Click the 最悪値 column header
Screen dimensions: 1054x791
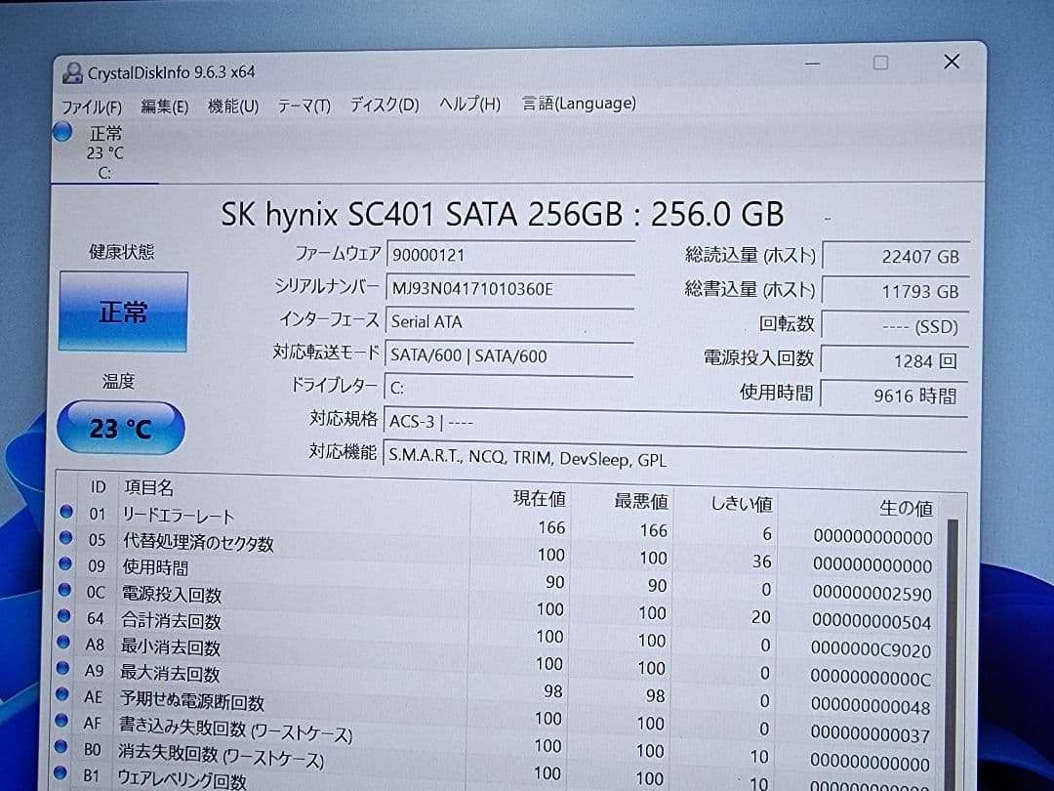click(x=640, y=500)
